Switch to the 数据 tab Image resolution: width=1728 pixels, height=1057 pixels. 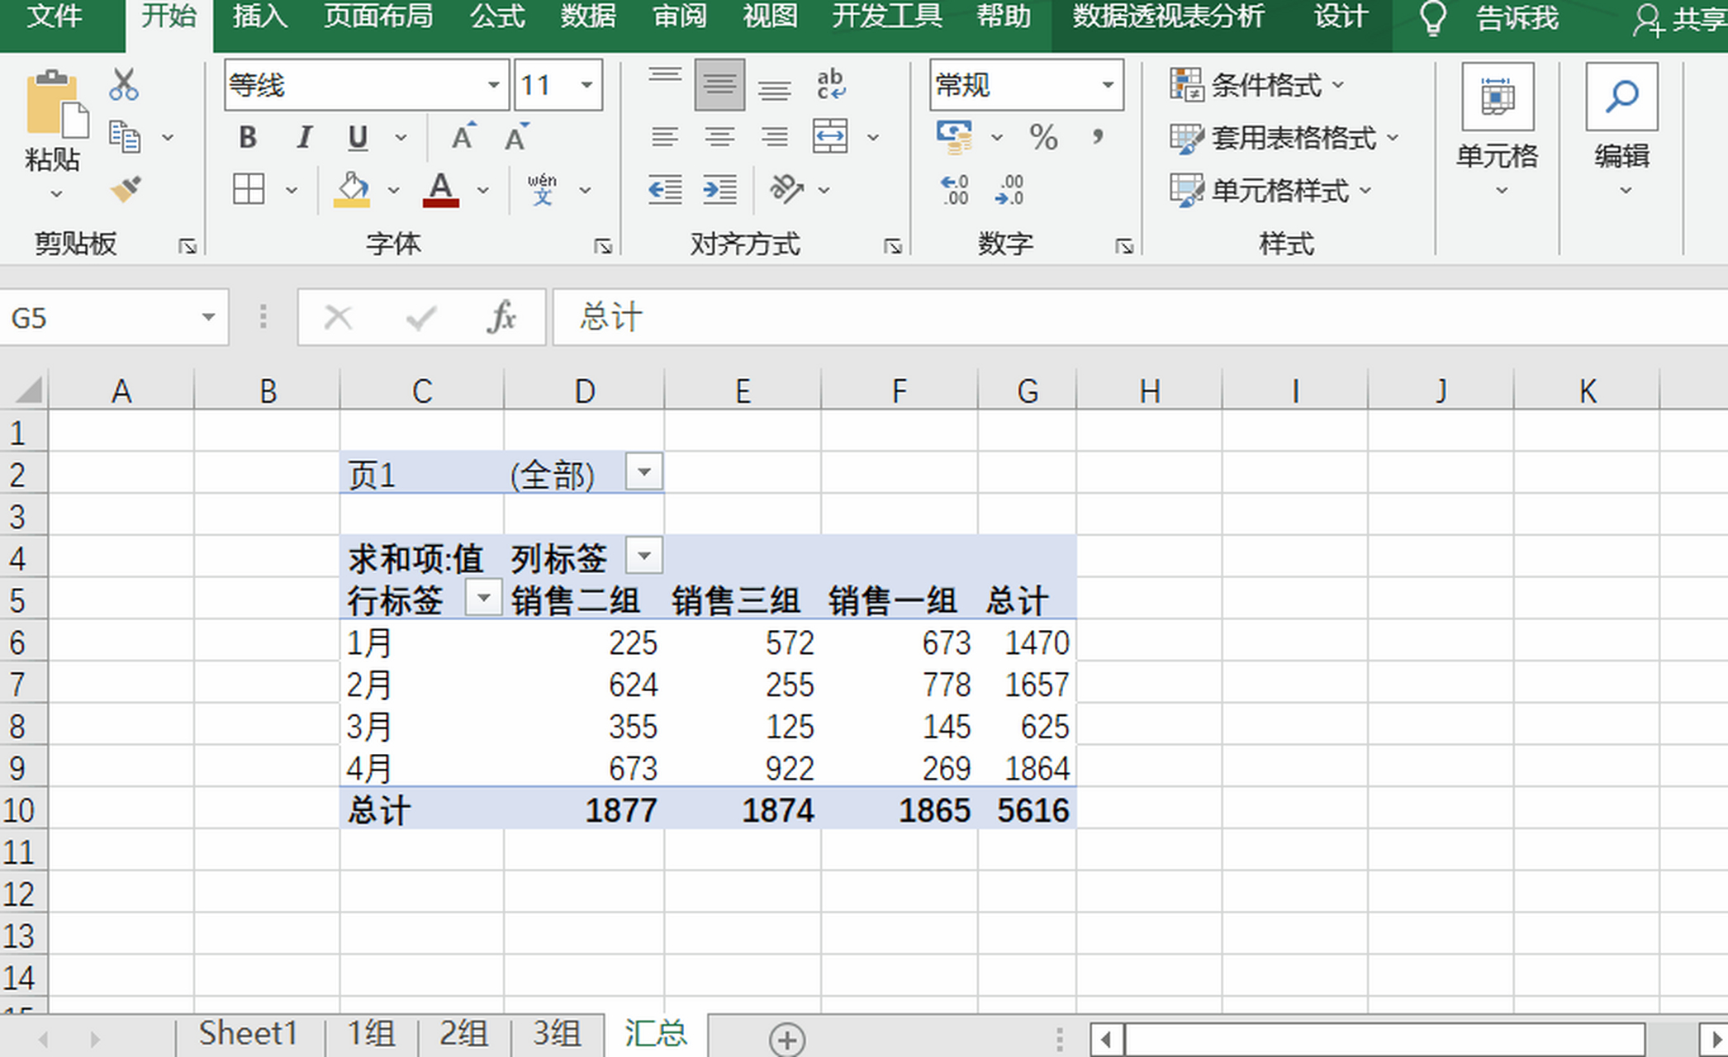tap(588, 17)
